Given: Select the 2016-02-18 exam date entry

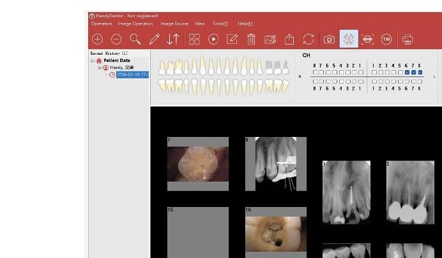Looking at the screenshot, I should 132,75.
